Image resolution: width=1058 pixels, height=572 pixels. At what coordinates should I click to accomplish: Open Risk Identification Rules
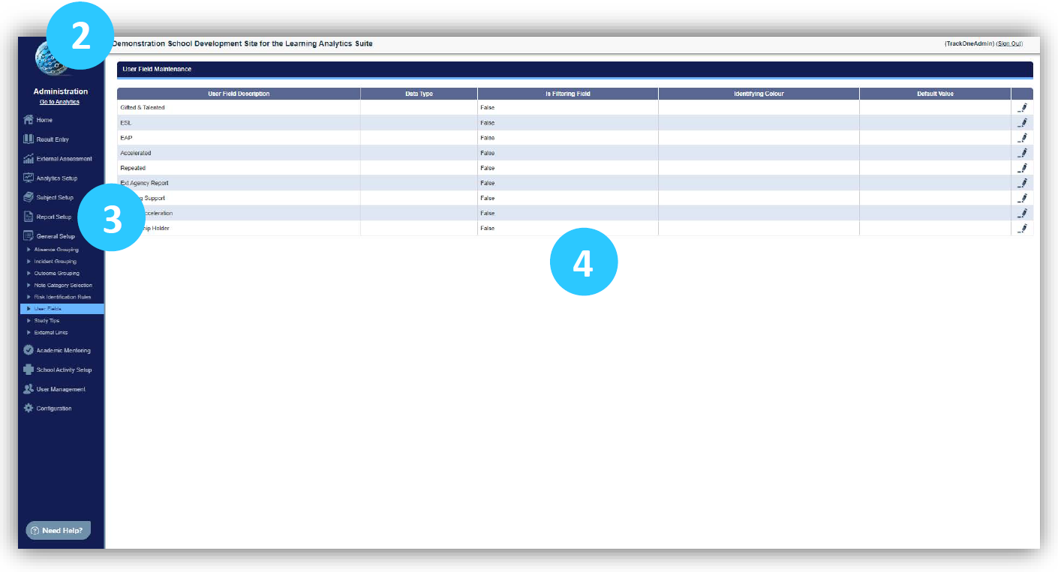click(x=63, y=297)
